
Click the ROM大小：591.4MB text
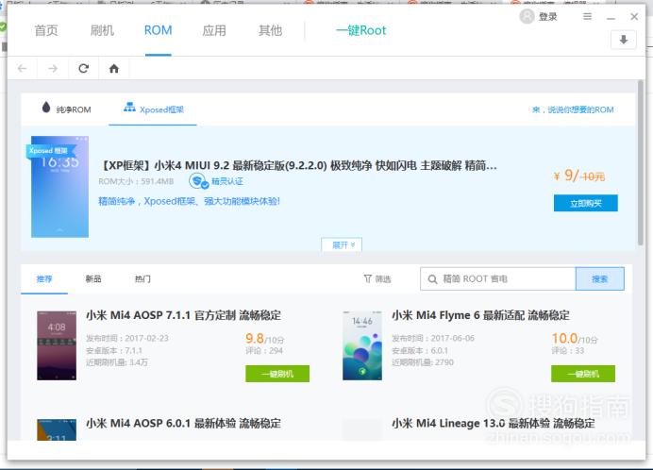[x=136, y=181]
